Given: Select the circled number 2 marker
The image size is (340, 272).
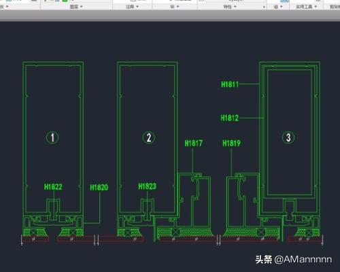Looking at the screenshot, I should (x=149, y=137).
